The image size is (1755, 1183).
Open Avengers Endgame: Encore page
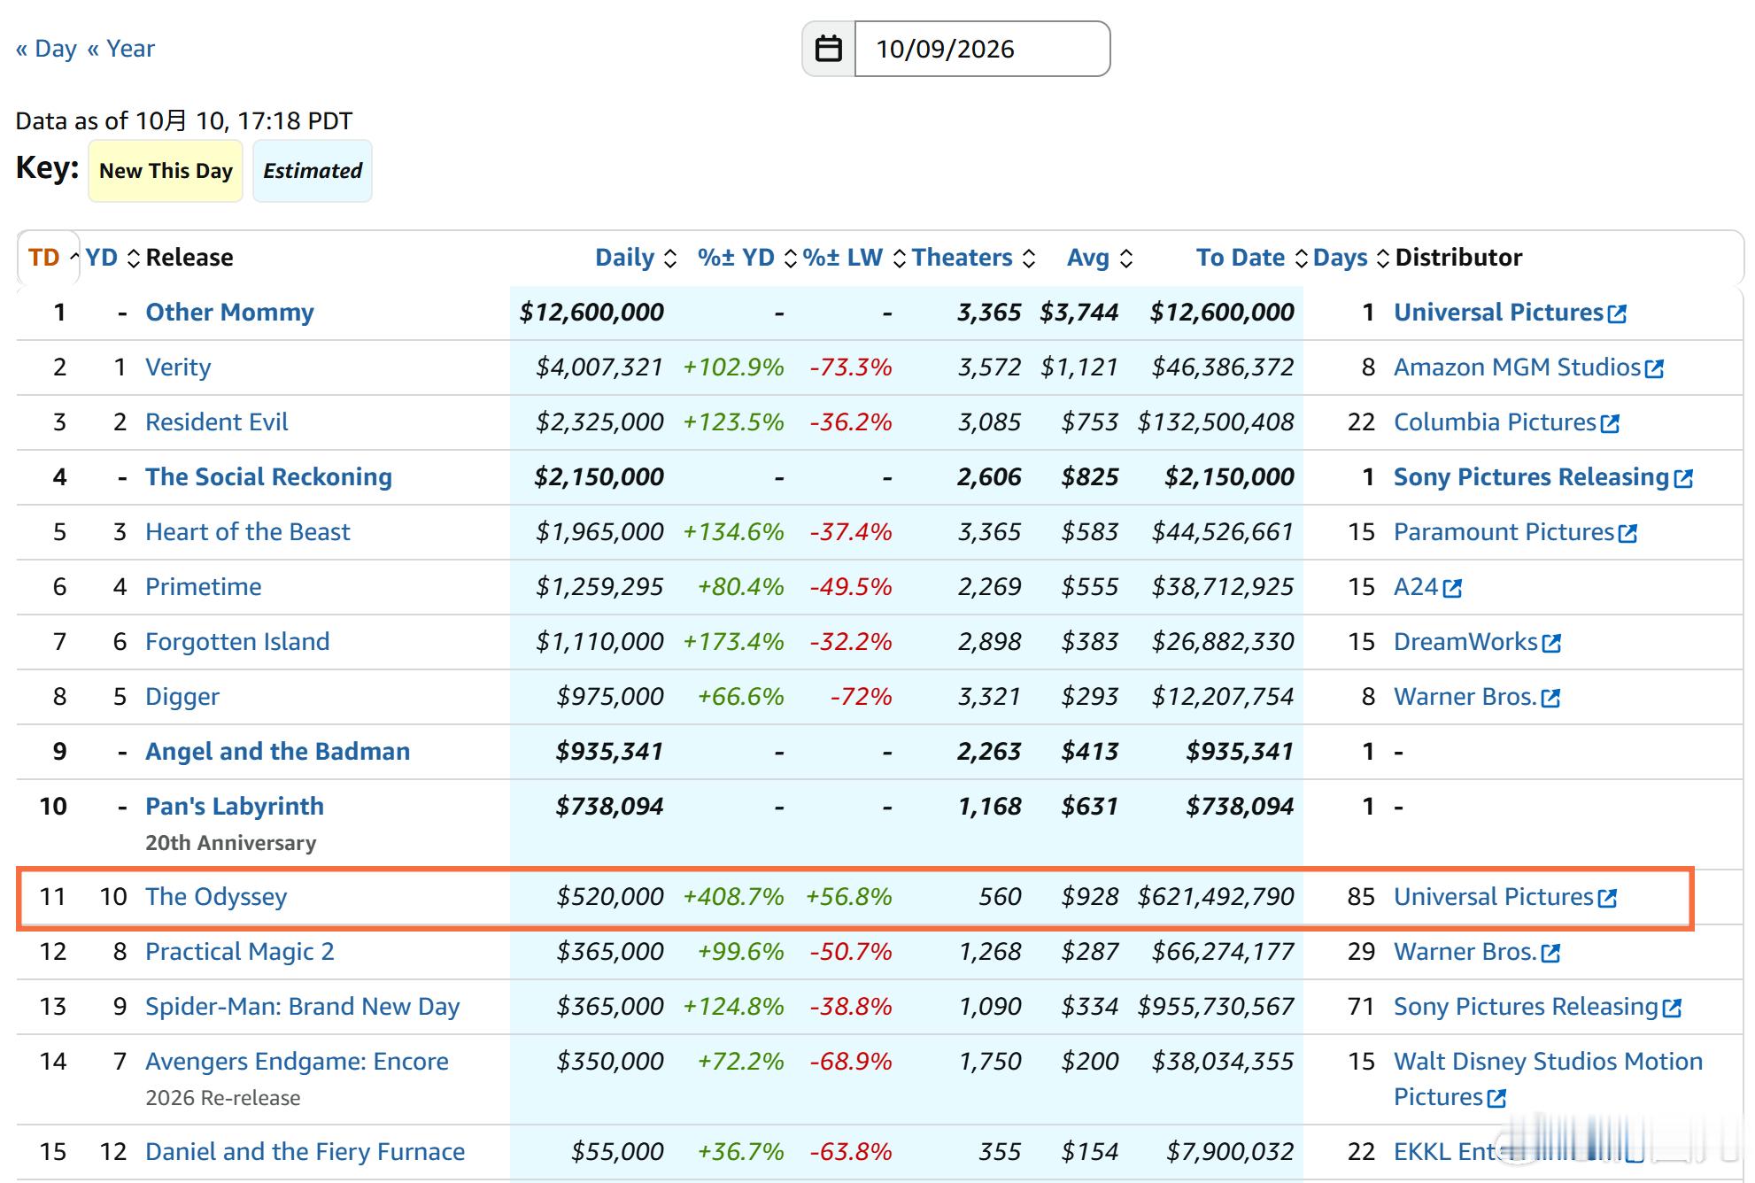pos(297,1062)
